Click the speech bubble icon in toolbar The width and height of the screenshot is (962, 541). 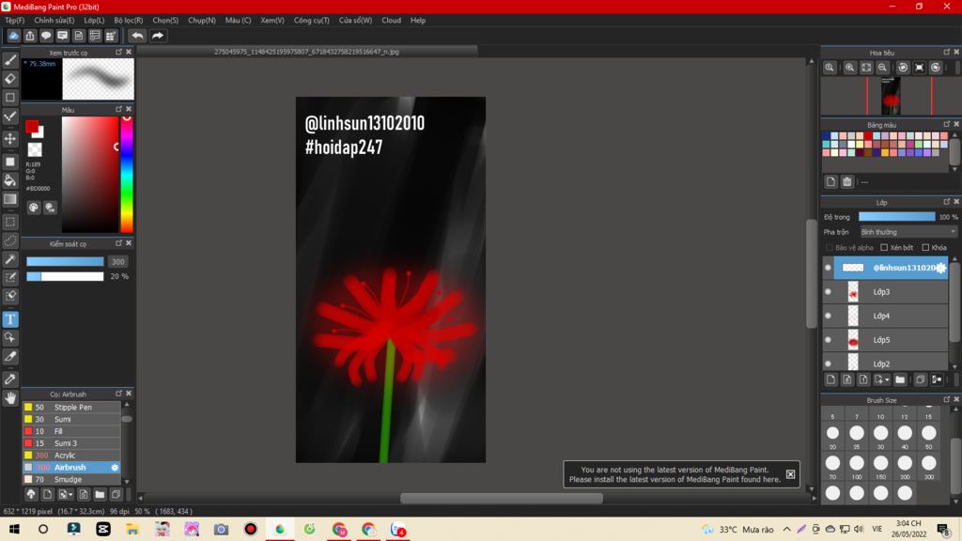pos(46,36)
